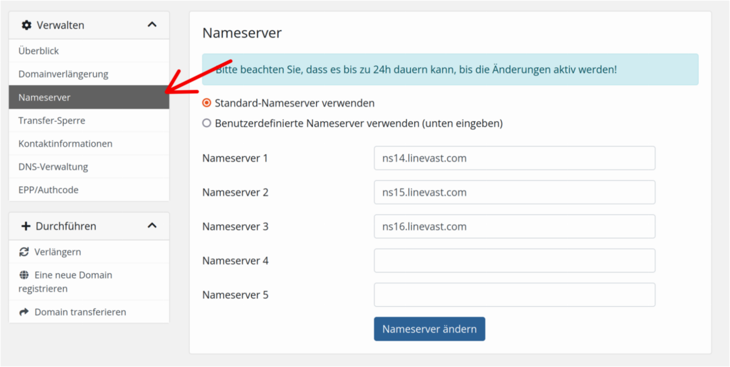Click the gear icon beside Verwalten
This screenshot has width=730, height=367.
[x=27, y=25]
